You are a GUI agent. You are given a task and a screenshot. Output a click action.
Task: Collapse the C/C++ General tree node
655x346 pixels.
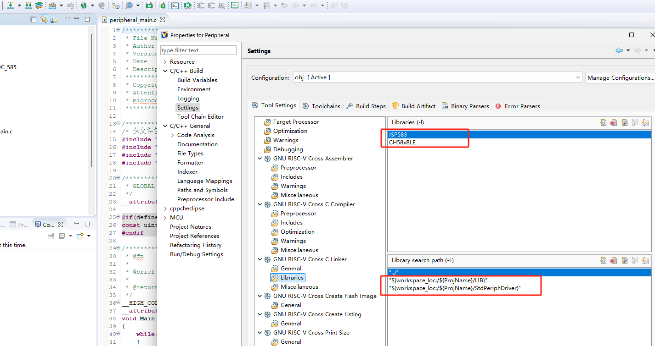(165, 126)
